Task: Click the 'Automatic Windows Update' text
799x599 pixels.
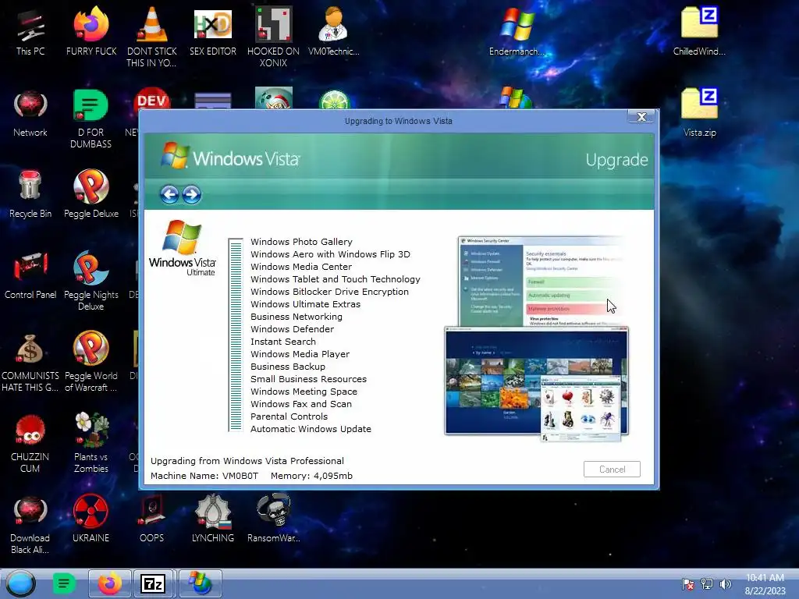Action: pyautogui.click(x=311, y=429)
